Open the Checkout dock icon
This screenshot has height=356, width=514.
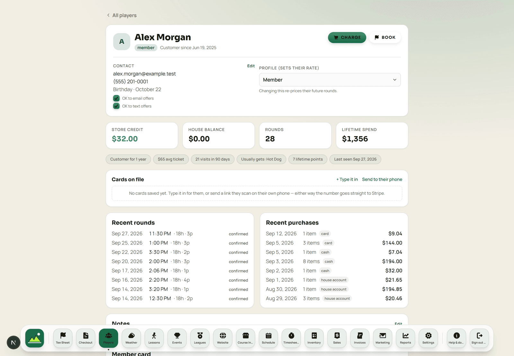coord(85,338)
